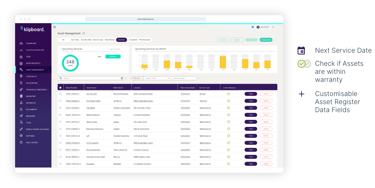Click the Import button

pos(223,40)
